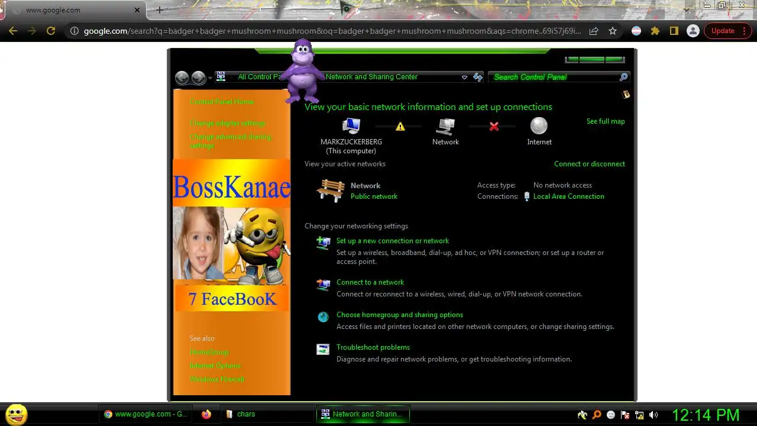757x426 pixels.
Task: Click the yellow warning triangle icon
Action: click(x=400, y=126)
